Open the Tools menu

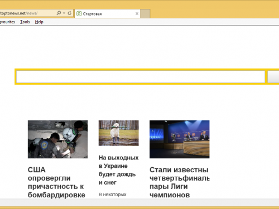[25, 22]
